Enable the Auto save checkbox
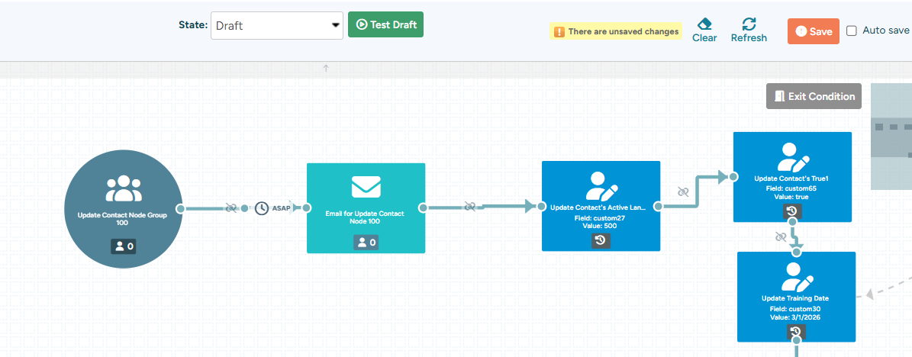This screenshot has width=912, height=357. click(x=852, y=31)
